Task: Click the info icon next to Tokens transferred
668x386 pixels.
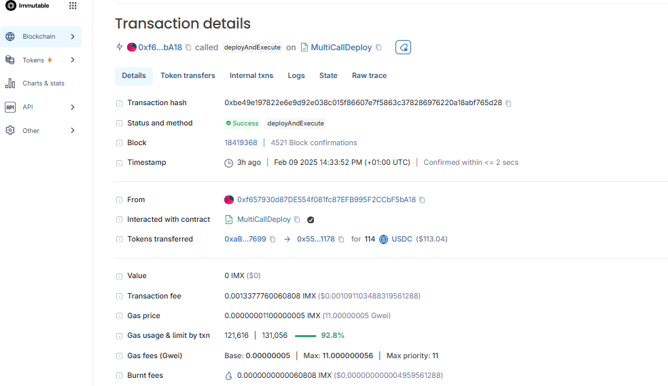Action: [x=120, y=239]
